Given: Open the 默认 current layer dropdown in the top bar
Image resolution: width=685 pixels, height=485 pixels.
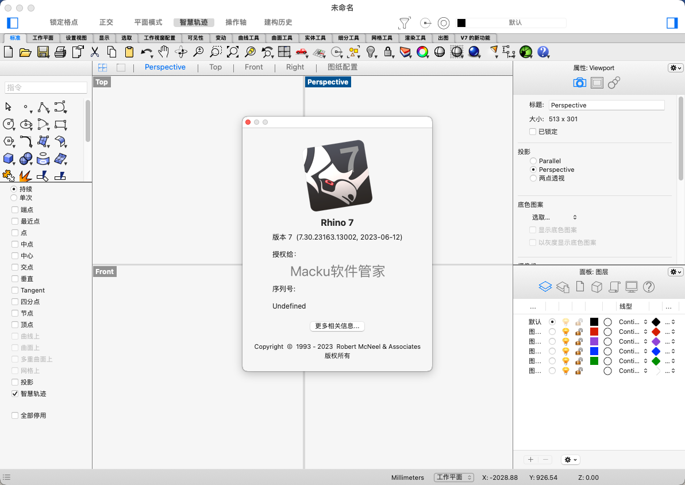Looking at the screenshot, I should pos(511,23).
